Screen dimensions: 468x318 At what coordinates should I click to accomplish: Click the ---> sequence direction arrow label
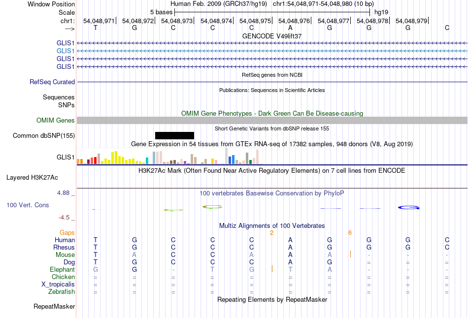(x=69, y=29)
